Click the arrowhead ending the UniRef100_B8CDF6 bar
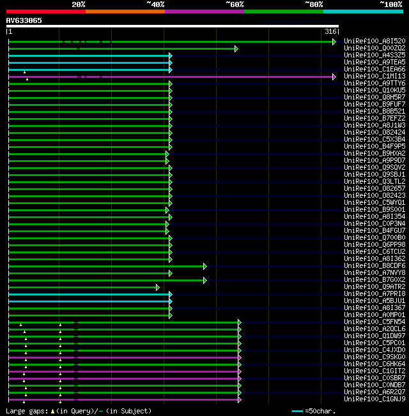409x416 pixels. pos(205,266)
